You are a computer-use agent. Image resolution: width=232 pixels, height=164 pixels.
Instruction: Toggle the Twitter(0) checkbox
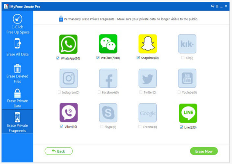pyautogui.click(x=141, y=92)
